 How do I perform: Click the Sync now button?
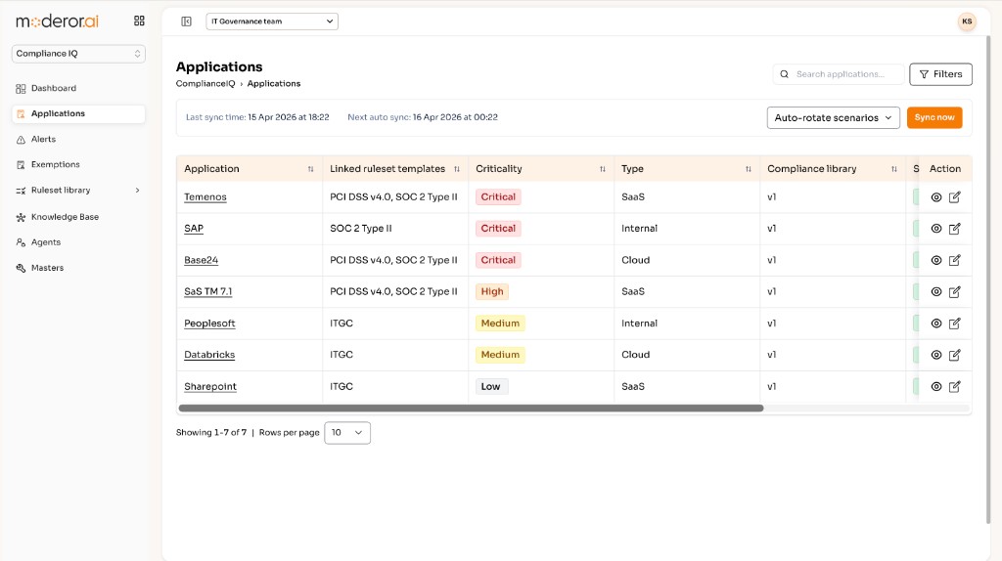pos(934,117)
